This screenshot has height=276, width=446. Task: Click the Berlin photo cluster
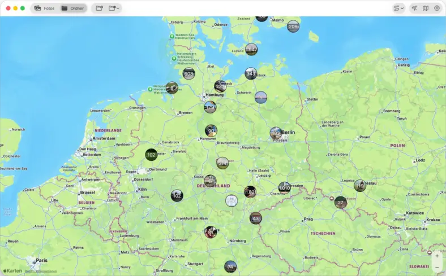[276, 133]
